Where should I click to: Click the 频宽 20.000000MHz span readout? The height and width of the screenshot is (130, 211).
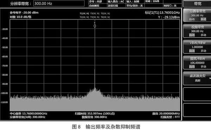tap(166, 113)
